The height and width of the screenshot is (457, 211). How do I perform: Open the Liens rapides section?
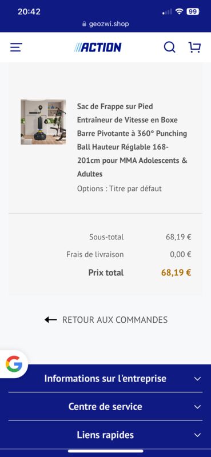point(105,435)
